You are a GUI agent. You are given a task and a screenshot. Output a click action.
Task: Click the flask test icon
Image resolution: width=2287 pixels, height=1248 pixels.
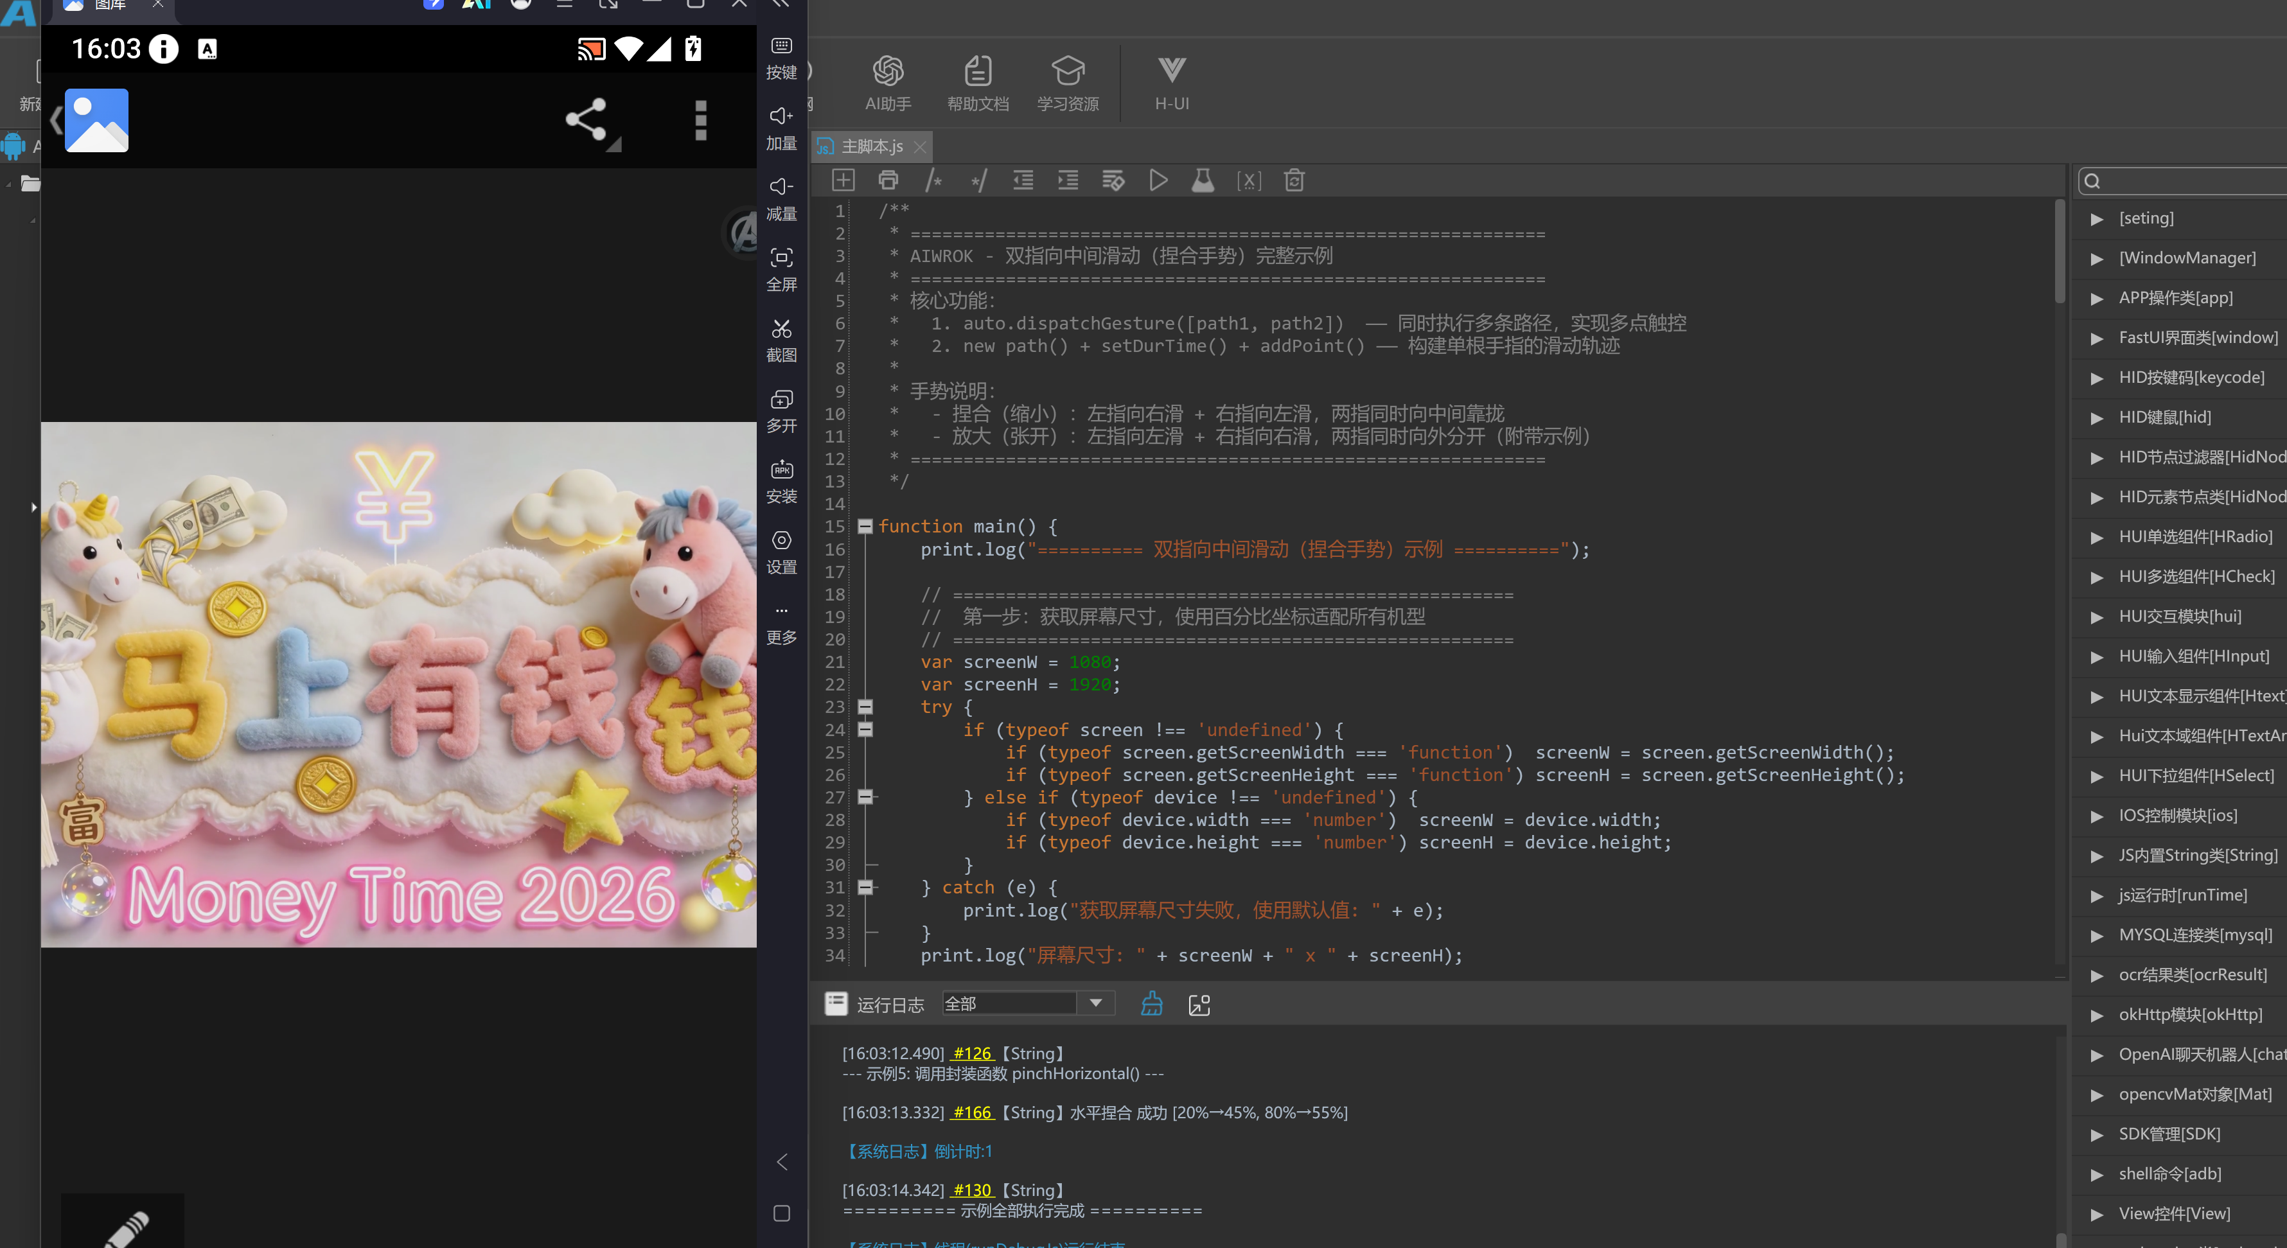coord(1203,180)
